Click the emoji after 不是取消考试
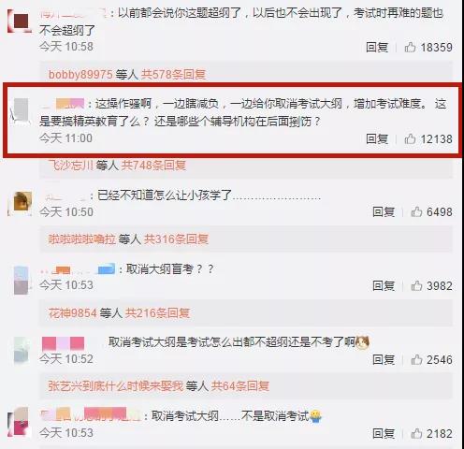464x449 pixels. tap(315, 416)
